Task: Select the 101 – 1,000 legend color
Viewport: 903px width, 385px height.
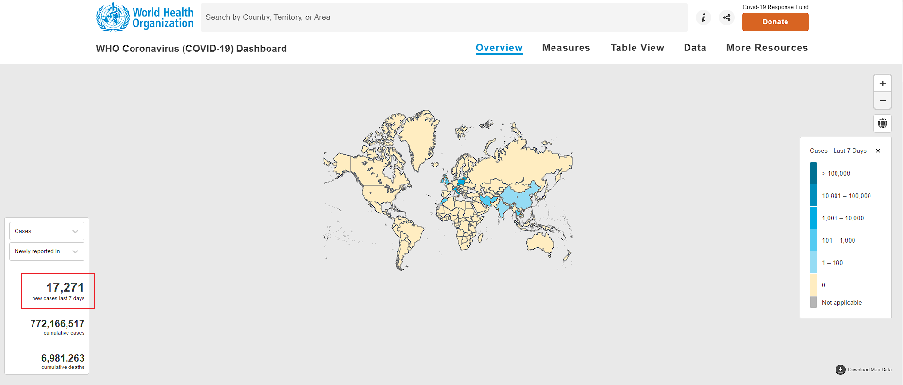Action: (x=813, y=240)
